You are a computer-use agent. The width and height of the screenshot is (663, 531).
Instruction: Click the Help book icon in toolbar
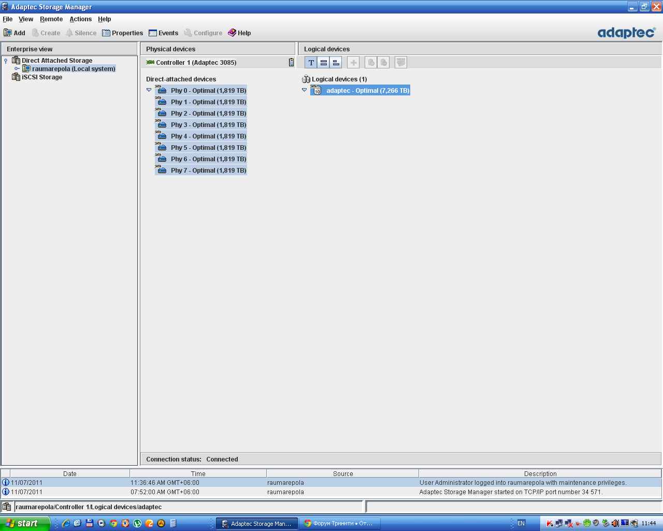point(232,33)
